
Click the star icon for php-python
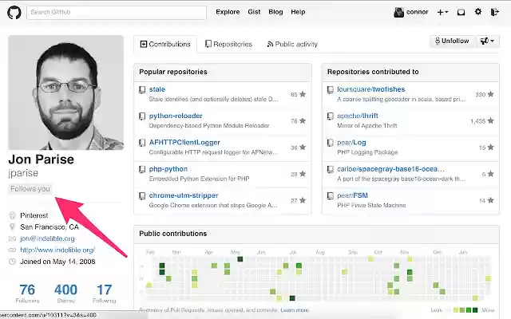pyautogui.click(x=303, y=174)
